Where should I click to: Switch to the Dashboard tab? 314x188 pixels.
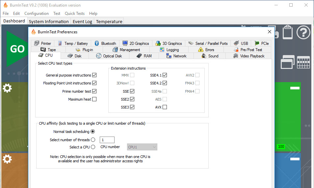click(x=14, y=21)
